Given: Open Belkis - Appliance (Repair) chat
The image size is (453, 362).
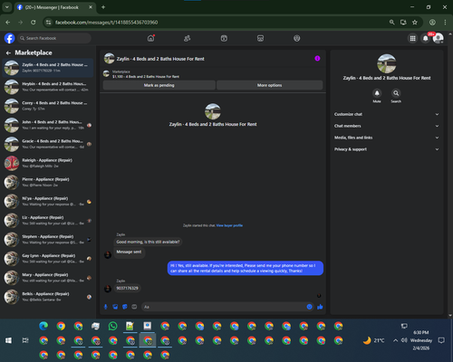Looking at the screenshot, I should tap(48, 297).
